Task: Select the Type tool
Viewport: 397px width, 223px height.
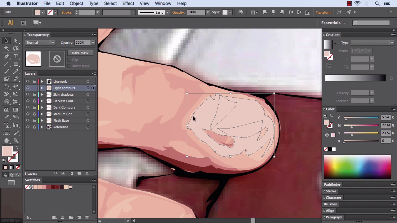Action: 16,56
